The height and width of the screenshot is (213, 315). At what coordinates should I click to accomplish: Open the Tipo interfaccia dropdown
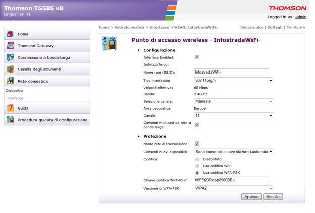pos(233,80)
